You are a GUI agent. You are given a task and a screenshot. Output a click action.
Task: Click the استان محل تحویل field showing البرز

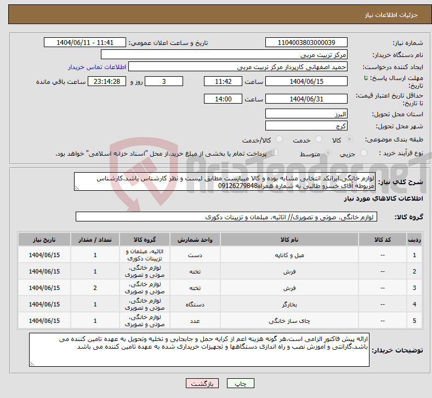click(306, 114)
